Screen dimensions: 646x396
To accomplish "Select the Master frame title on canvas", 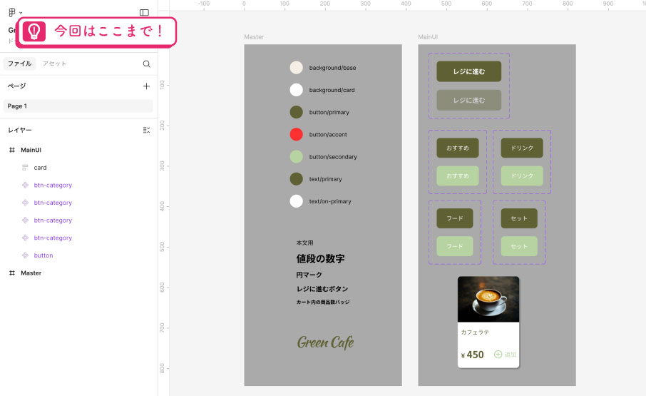I will (254, 36).
